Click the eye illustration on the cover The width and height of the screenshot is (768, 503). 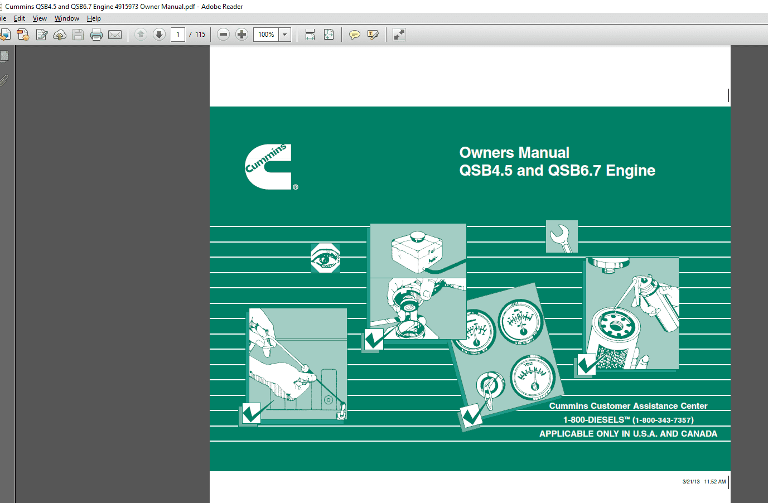tap(325, 258)
